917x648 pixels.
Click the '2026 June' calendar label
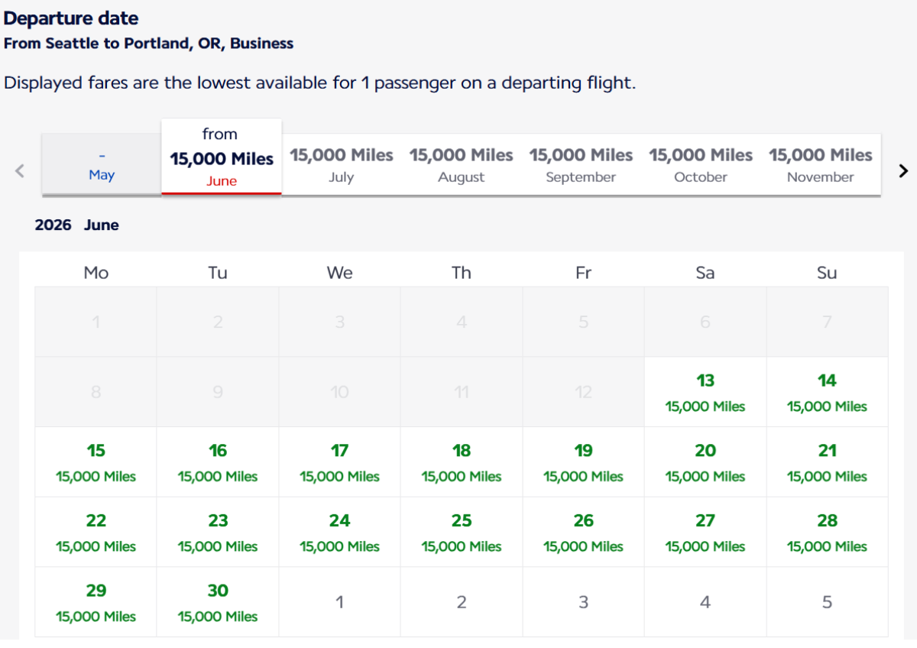tap(77, 225)
